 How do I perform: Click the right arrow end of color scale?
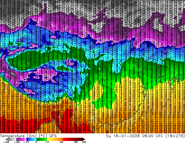[84, 139]
